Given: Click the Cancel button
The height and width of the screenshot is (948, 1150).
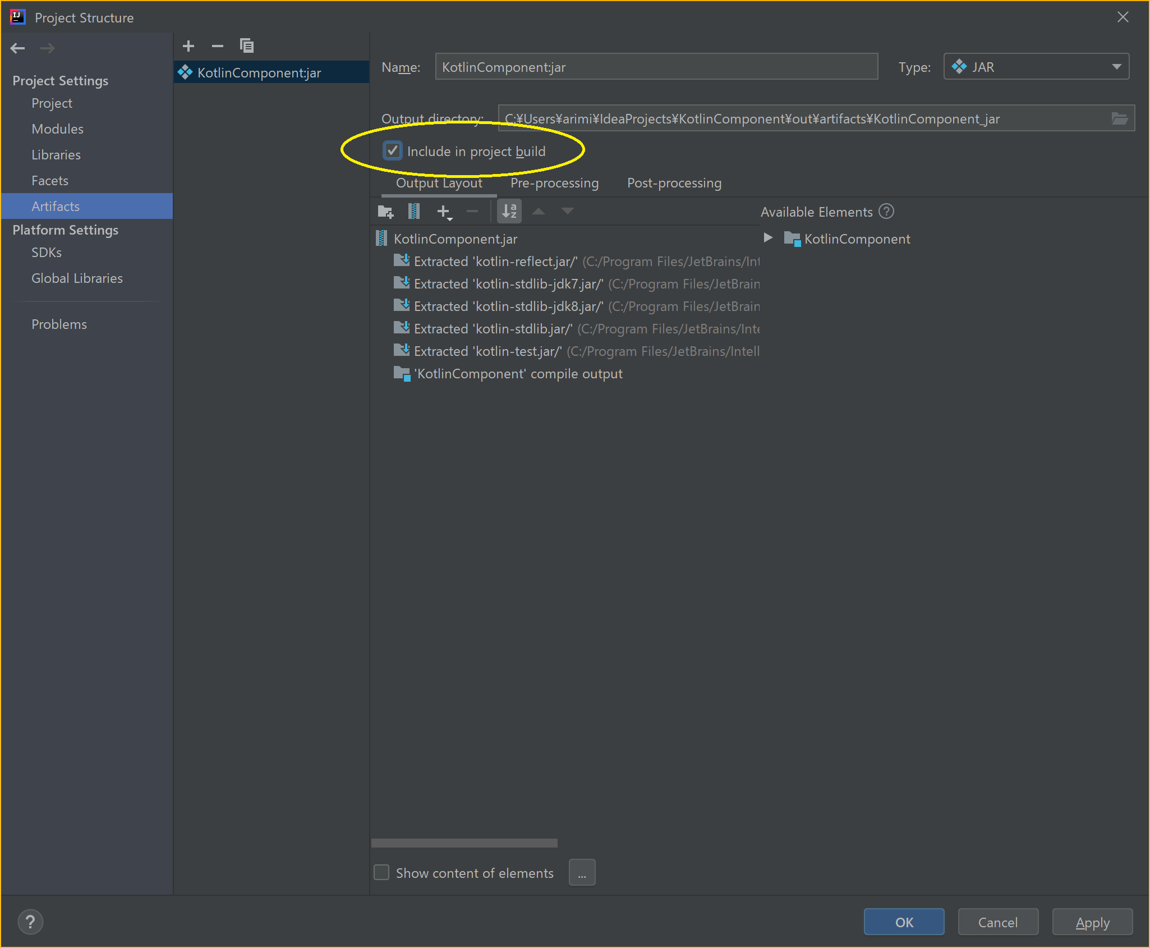Looking at the screenshot, I should tap(997, 922).
